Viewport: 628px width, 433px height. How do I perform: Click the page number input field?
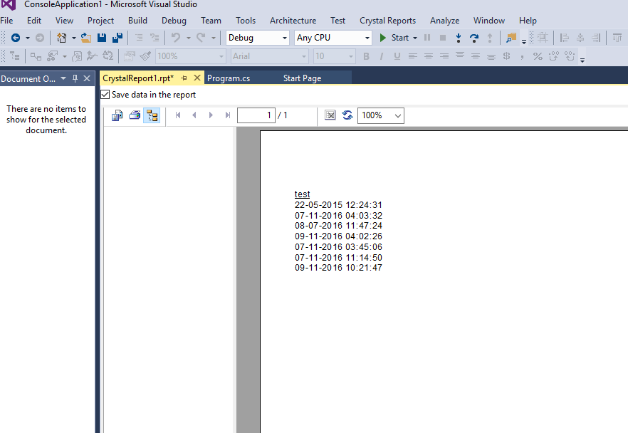[256, 115]
